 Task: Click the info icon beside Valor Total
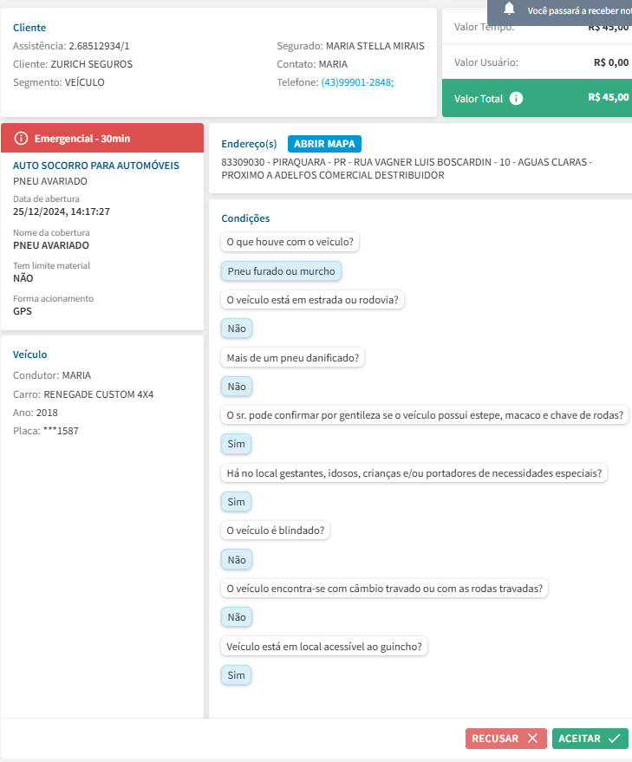tap(517, 98)
